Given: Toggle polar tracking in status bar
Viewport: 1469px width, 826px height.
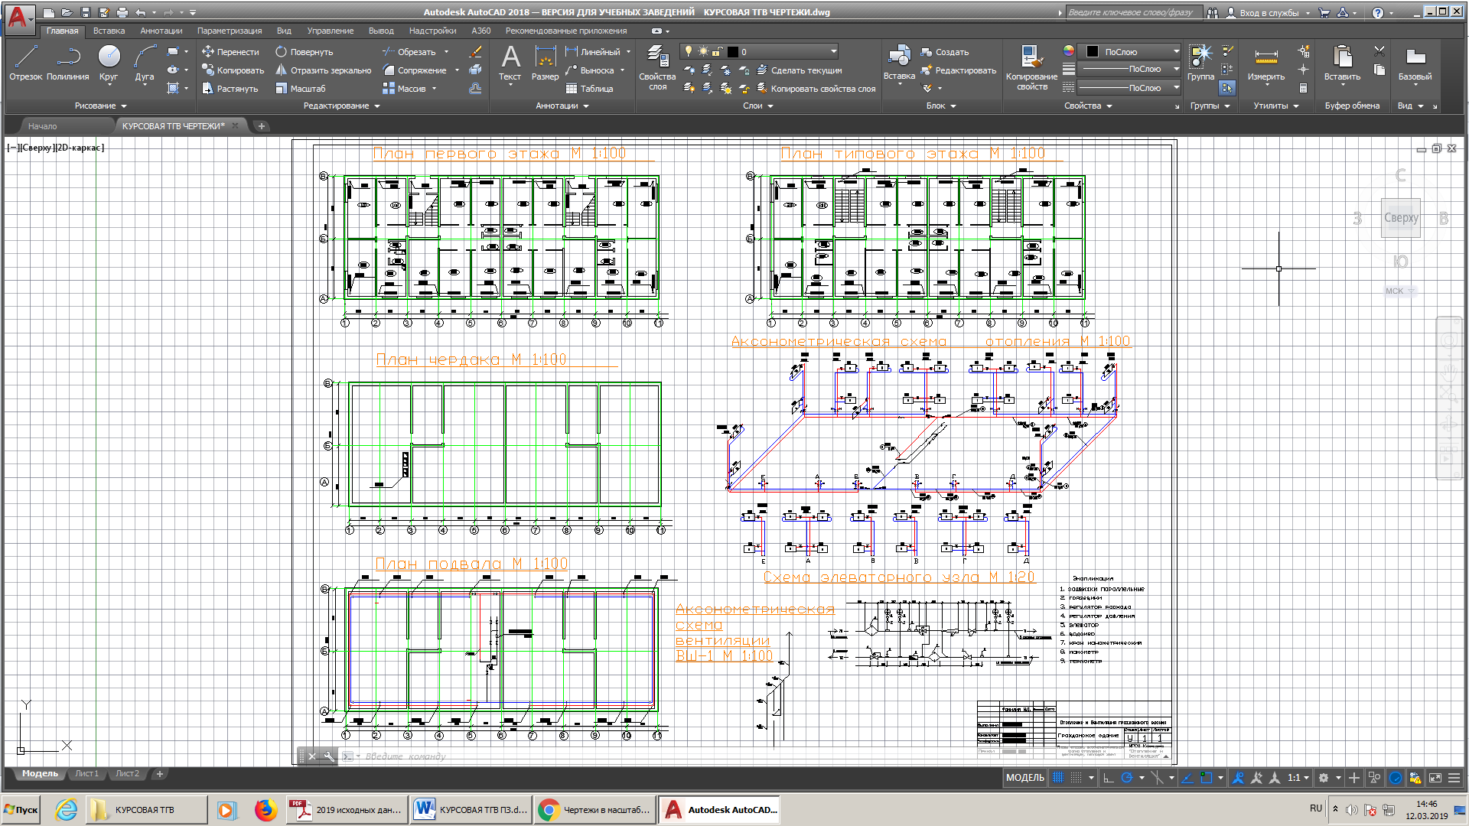Looking at the screenshot, I should (1126, 778).
